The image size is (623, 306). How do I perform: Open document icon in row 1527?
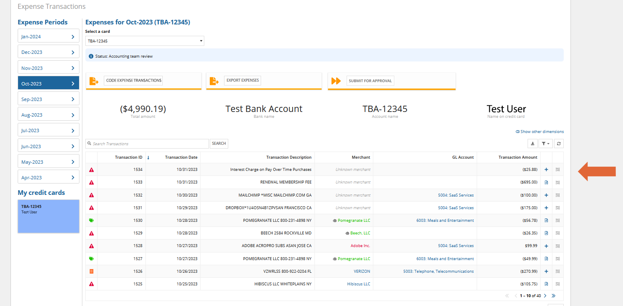click(546, 259)
